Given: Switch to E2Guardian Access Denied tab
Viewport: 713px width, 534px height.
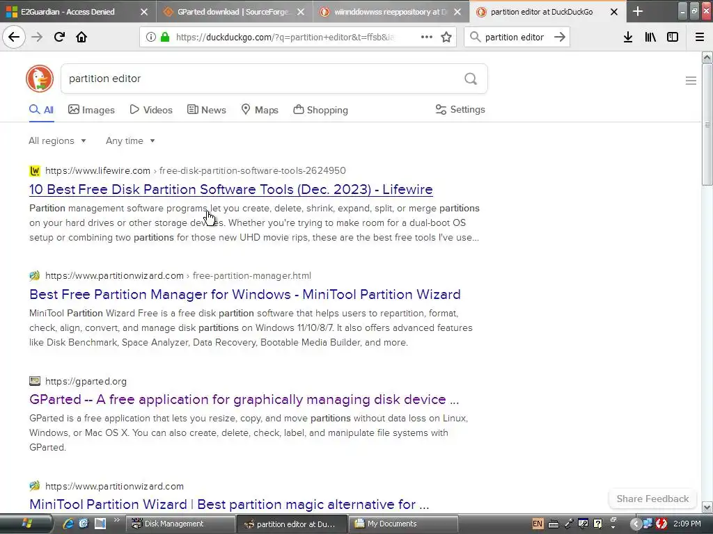Looking at the screenshot, I should [x=68, y=12].
